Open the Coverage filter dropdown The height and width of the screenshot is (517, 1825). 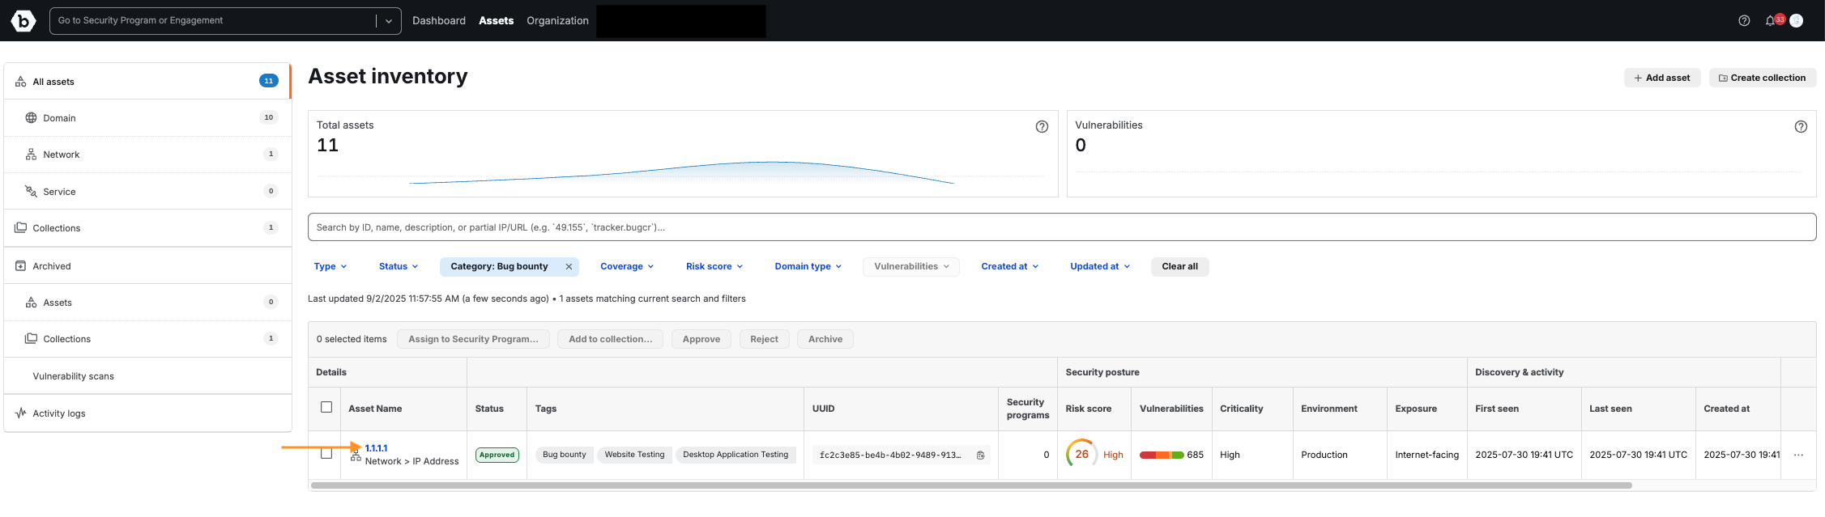coord(627,267)
